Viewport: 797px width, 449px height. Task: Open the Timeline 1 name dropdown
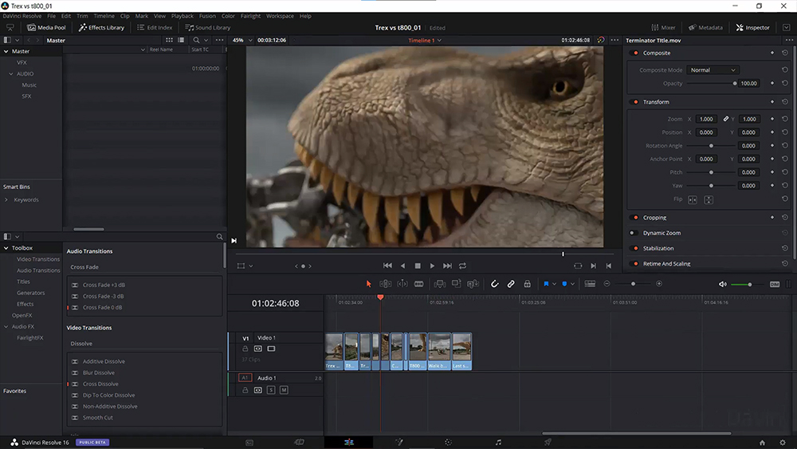(425, 40)
